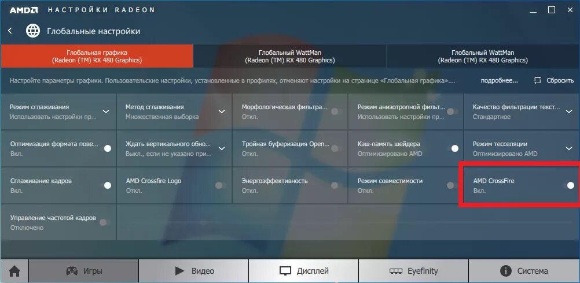
Task: Toggle Тройная буферизация OpenGL switch
Action: pyautogui.click(x=336, y=148)
